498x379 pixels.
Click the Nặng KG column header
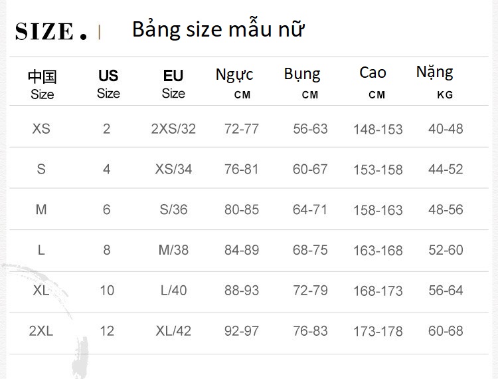click(436, 81)
